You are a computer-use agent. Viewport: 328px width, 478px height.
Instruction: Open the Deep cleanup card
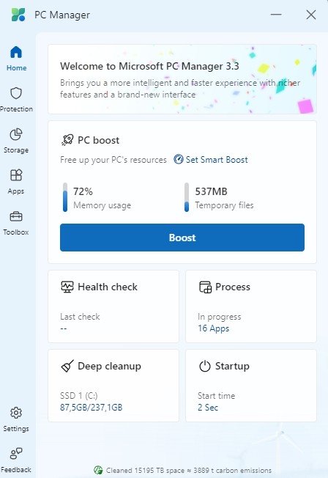[113, 386]
